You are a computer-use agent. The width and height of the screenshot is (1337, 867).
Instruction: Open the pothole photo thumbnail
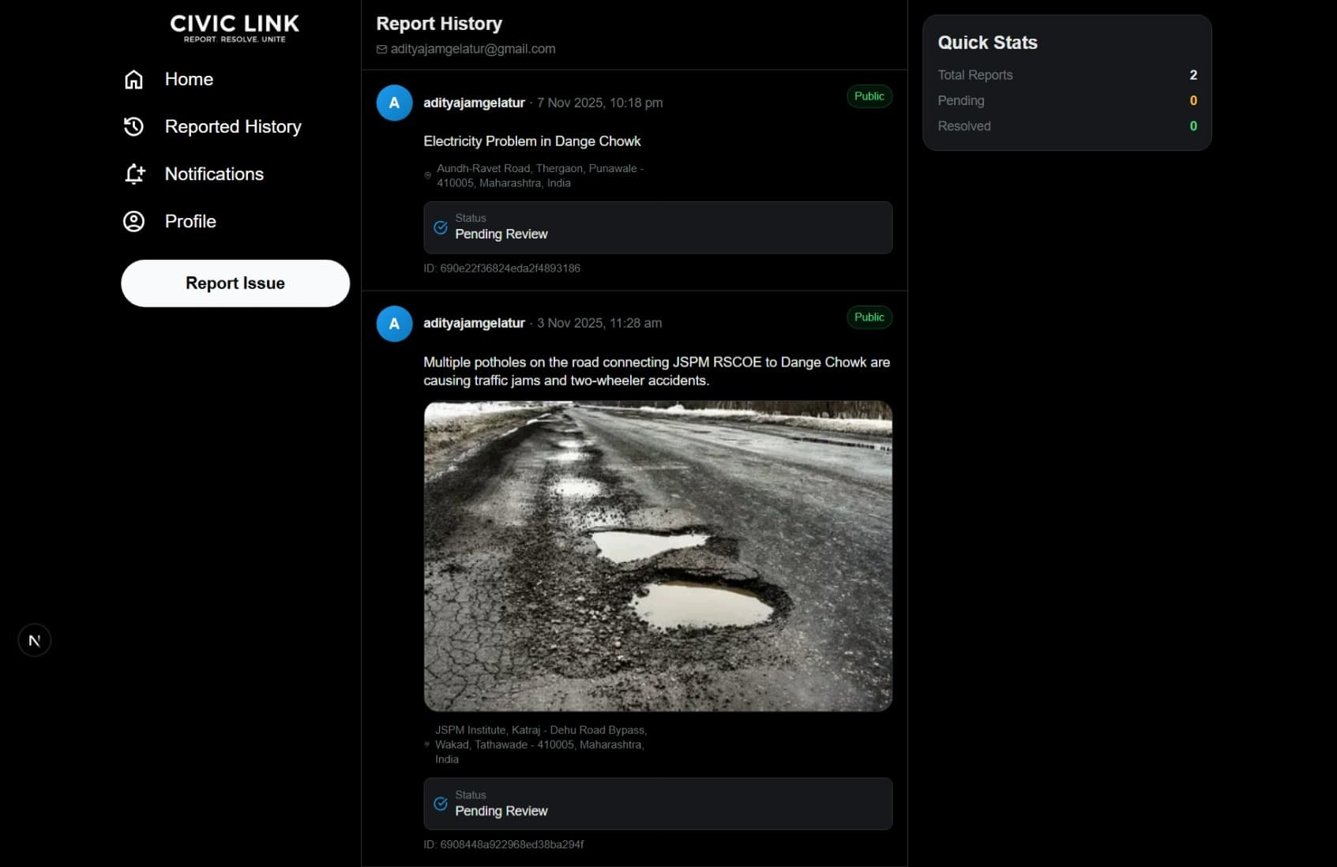(x=658, y=555)
